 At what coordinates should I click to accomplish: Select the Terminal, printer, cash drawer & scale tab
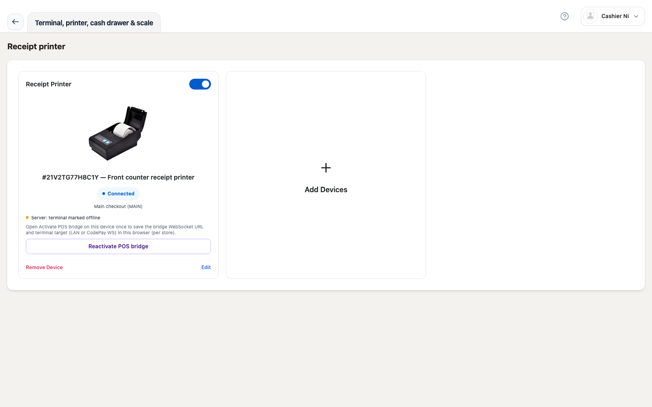[94, 23]
